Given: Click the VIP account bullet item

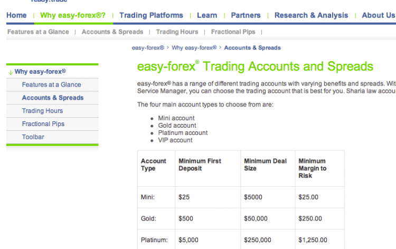Looking at the screenshot, I should click(x=175, y=140).
